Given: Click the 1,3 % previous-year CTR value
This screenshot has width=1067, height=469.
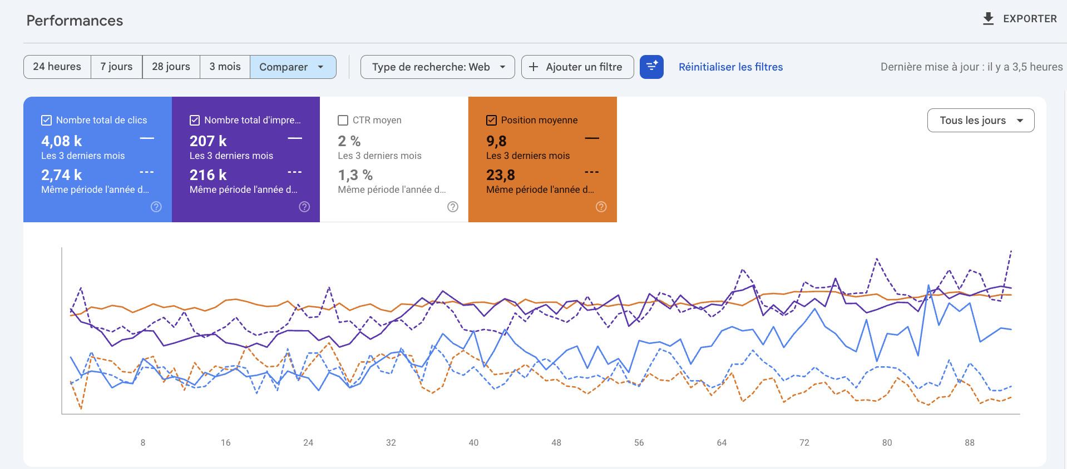Looking at the screenshot, I should click(355, 175).
